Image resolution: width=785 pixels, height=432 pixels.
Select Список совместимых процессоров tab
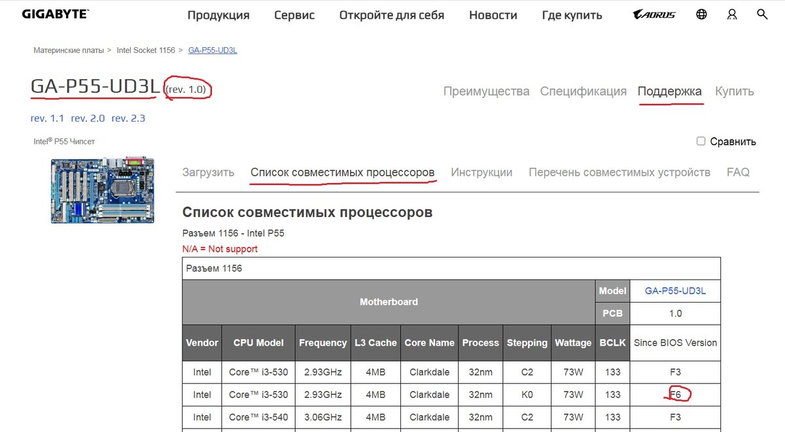coord(342,173)
